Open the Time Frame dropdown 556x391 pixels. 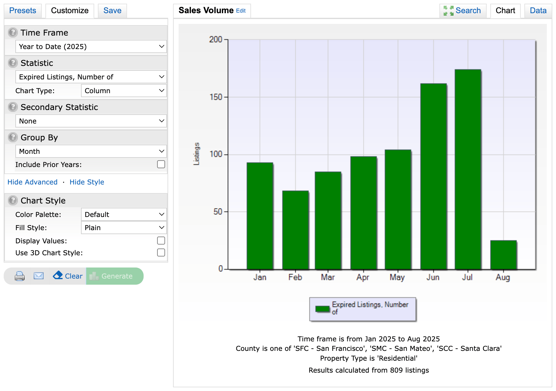click(91, 47)
